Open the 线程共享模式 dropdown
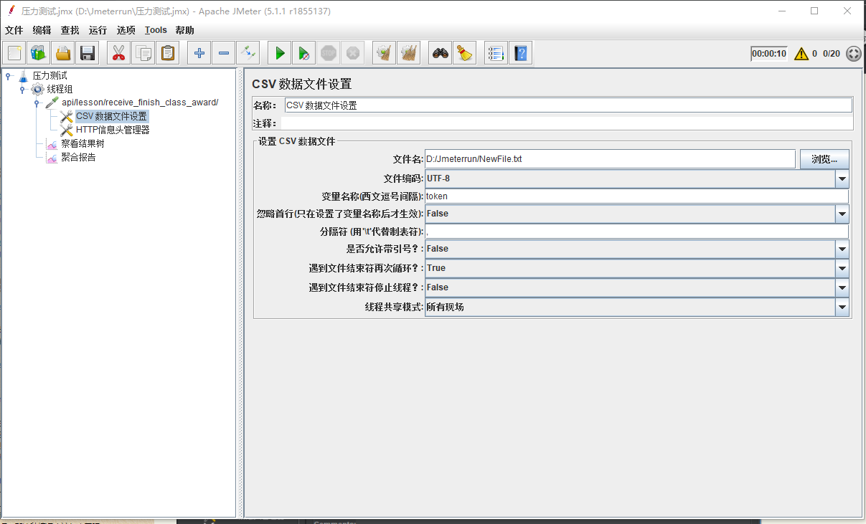This screenshot has width=866, height=524. tap(842, 307)
